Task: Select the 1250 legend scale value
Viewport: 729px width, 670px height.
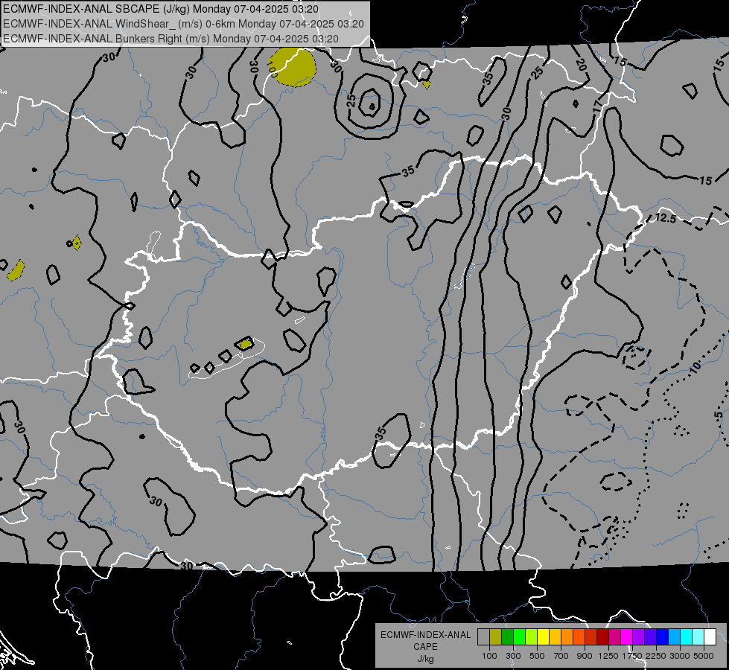Action: click(x=608, y=656)
